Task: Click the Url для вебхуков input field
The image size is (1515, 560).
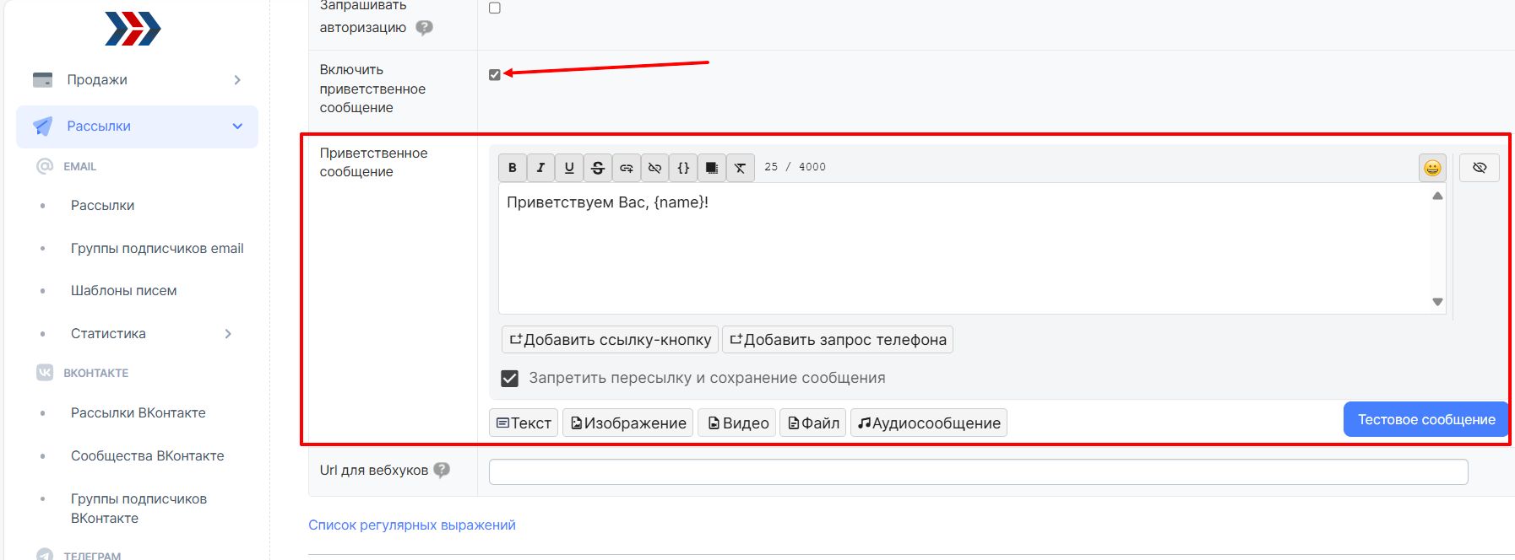Action: click(x=978, y=471)
